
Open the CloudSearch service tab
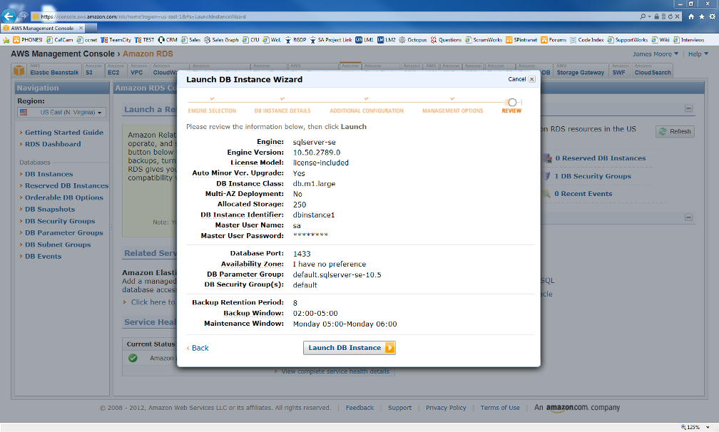(x=653, y=71)
